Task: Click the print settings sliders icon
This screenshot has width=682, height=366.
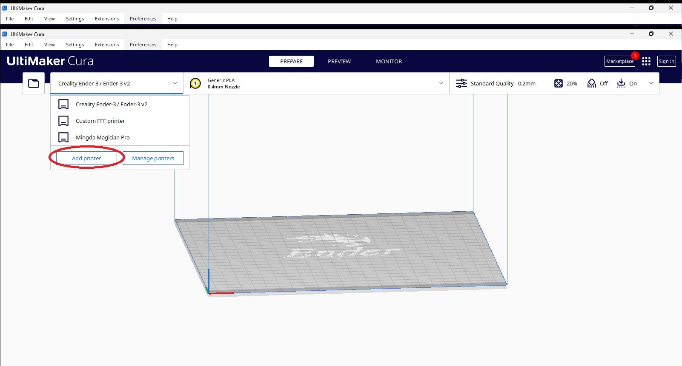Action: 461,83
